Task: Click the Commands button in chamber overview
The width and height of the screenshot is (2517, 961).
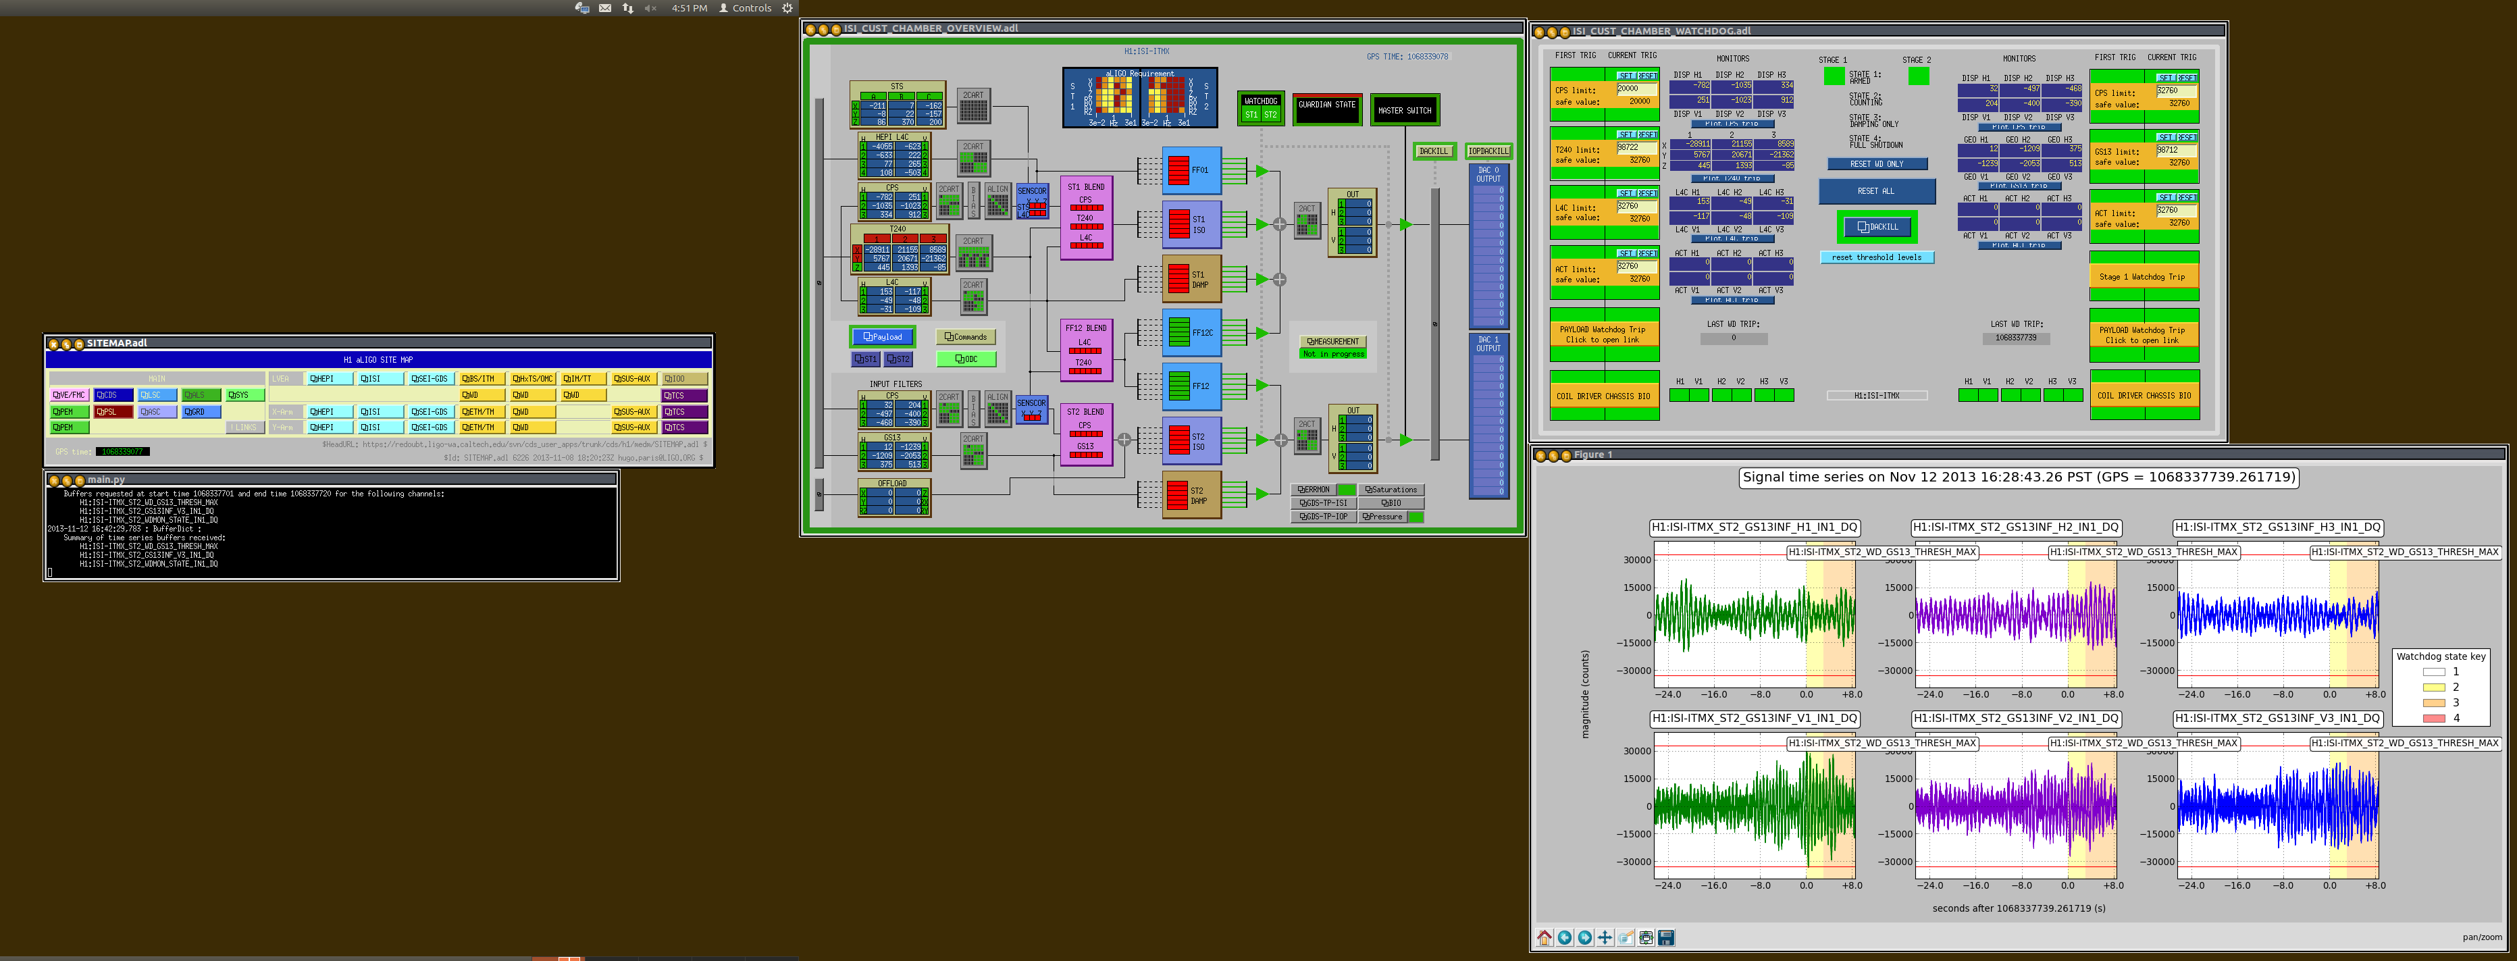Action: tap(965, 337)
